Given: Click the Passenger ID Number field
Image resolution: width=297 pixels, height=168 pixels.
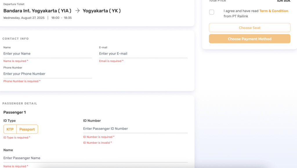Looking at the screenshot, I should point(135,129).
